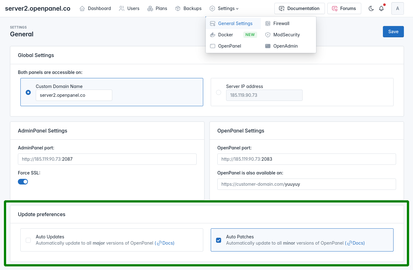Click the Users people icon

pos(122,8)
